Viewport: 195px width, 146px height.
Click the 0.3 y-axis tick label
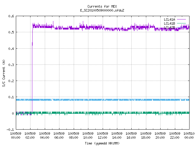pyautogui.click(x=11, y=65)
